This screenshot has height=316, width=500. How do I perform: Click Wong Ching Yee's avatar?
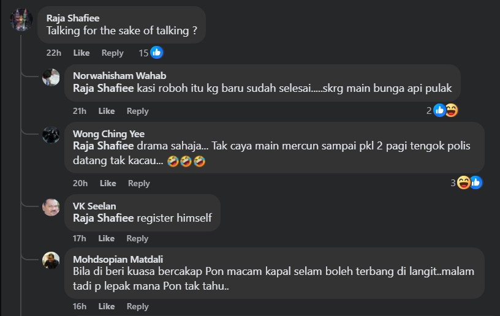[x=51, y=135]
